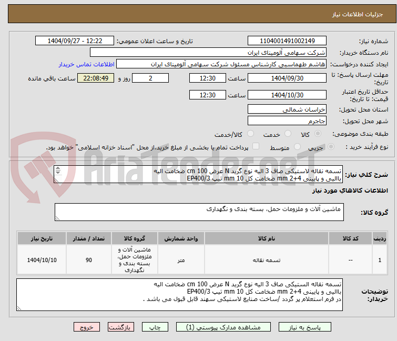397x341 pixels.
Task: Click down arrow of description box scroller
Action: point(58,172)
